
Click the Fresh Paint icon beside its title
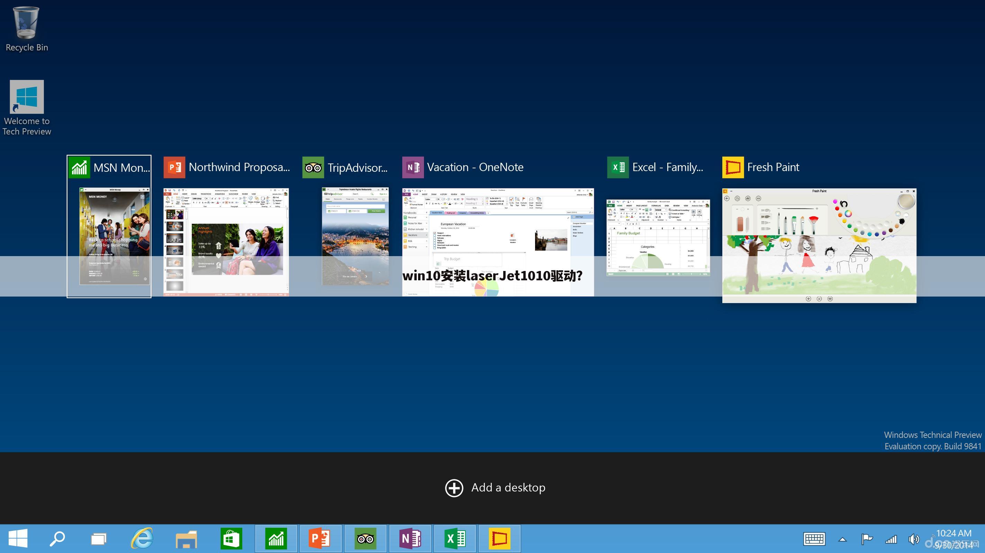[x=733, y=167]
